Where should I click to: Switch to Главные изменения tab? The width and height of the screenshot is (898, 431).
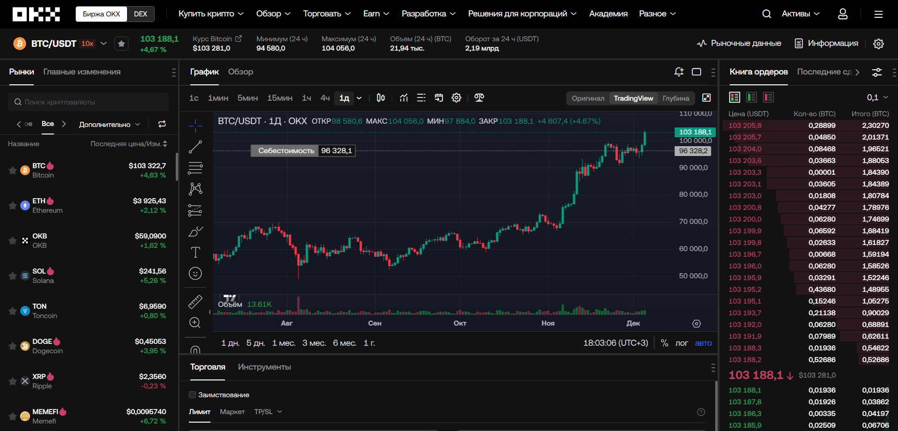click(82, 72)
